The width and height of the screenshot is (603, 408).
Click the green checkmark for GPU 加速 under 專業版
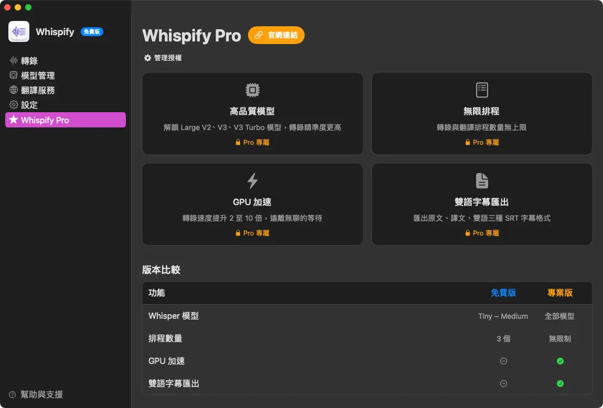click(560, 361)
